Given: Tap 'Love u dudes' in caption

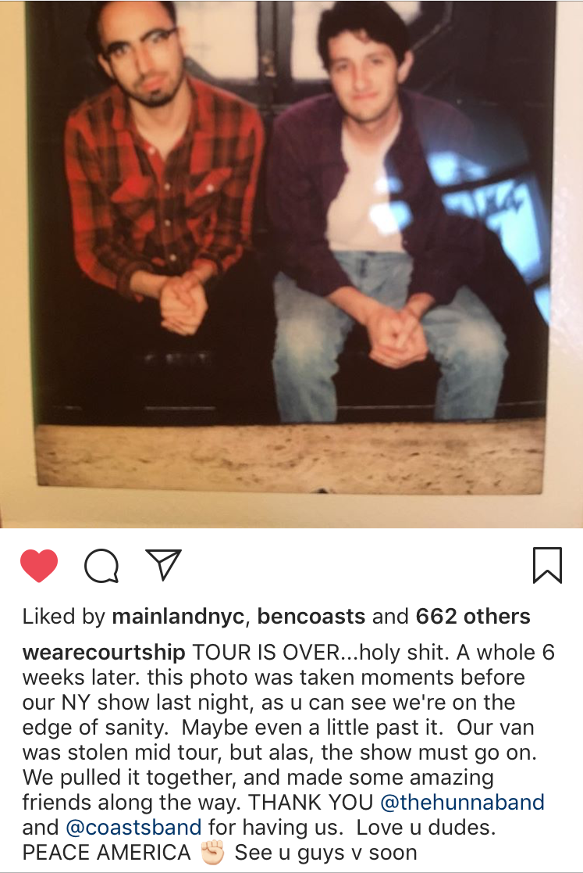Looking at the screenshot, I should (425, 828).
